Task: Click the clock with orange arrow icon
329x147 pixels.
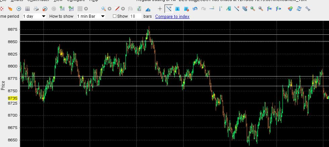Action: click(45, 9)
